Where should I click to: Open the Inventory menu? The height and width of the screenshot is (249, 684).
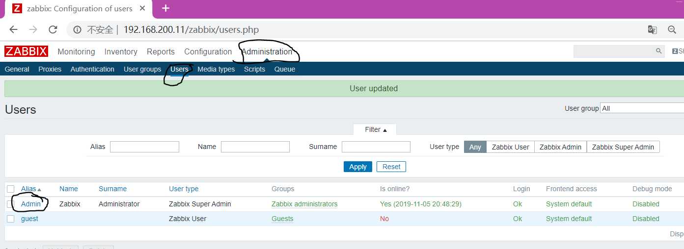(x=121, y=51)
